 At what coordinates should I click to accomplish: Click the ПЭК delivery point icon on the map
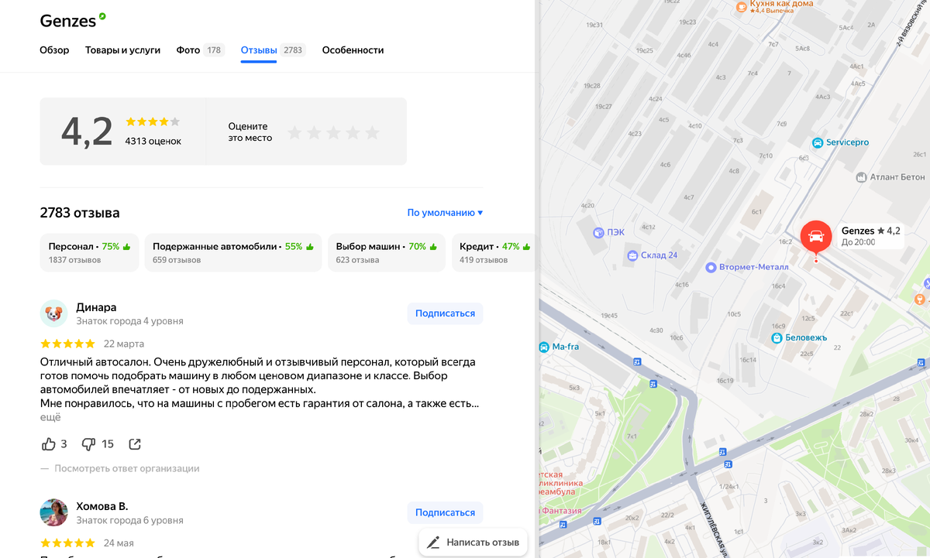pyautogui.click(x=598, y=232)
